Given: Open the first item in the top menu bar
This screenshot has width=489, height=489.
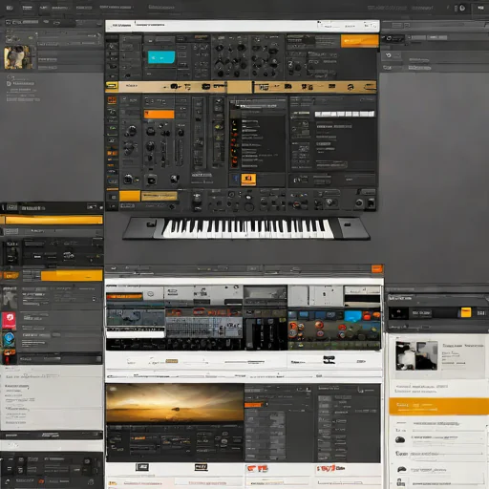Looking at the screenshot, I should pyautogui.click(x=10, y=8).
